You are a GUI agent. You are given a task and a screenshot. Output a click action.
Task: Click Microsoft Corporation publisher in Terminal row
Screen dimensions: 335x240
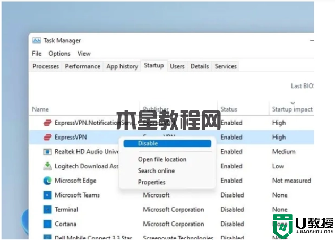[x=174, y=209]
